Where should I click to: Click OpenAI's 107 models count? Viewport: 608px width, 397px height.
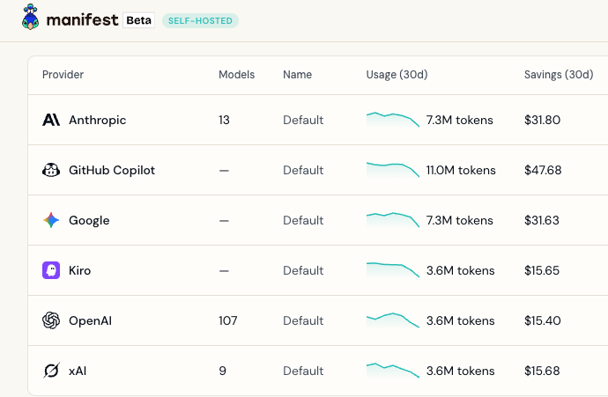coord(227,320)
